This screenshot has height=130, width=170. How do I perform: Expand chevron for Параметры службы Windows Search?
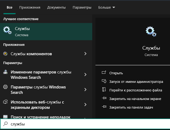(86, 90)
